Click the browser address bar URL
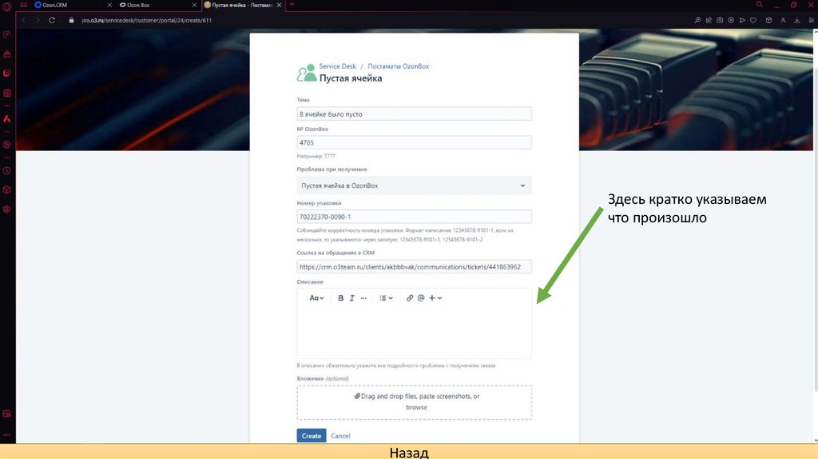The width and height of the screenshot is (818, 459). point(147,20)
